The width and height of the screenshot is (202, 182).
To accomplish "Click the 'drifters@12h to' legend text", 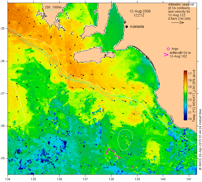I will (x=180, y=53).
